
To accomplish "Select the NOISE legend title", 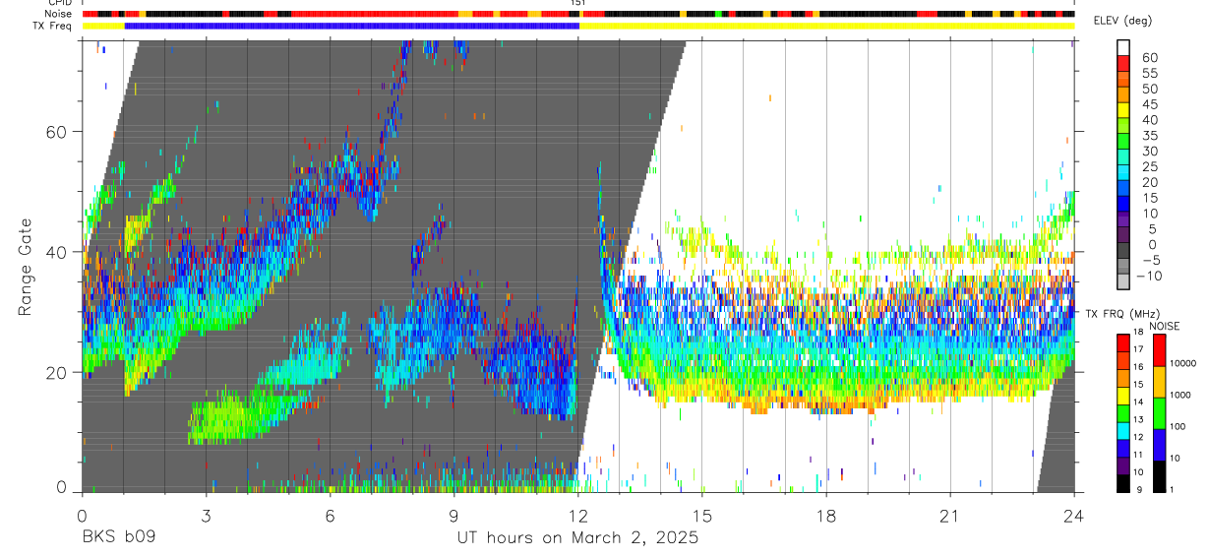I will [x=1165, y=326].
